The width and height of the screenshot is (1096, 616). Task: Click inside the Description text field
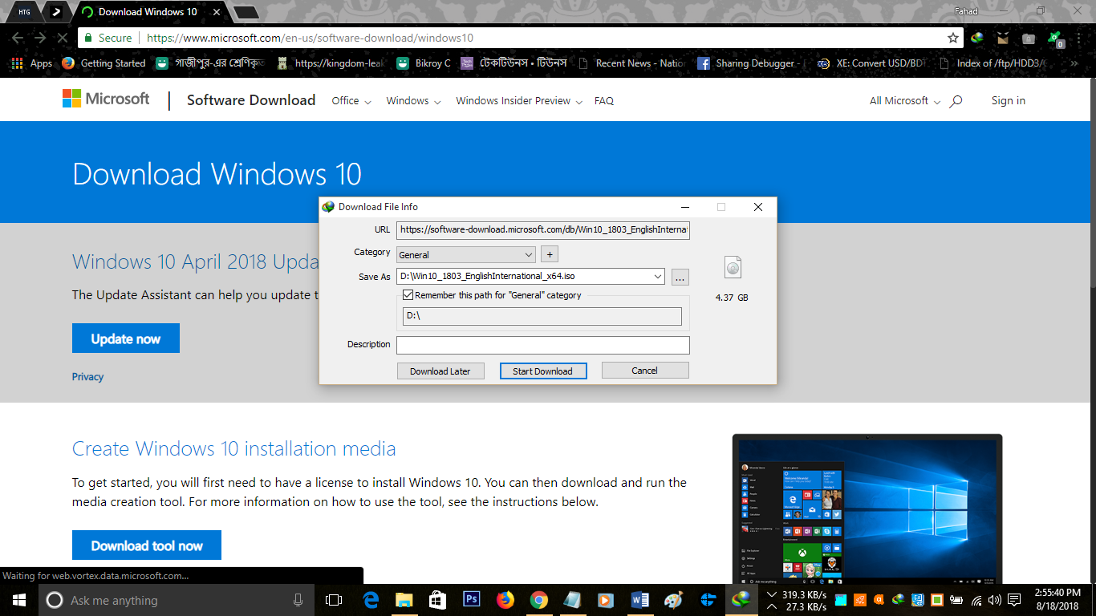click(x=542, y=345)
